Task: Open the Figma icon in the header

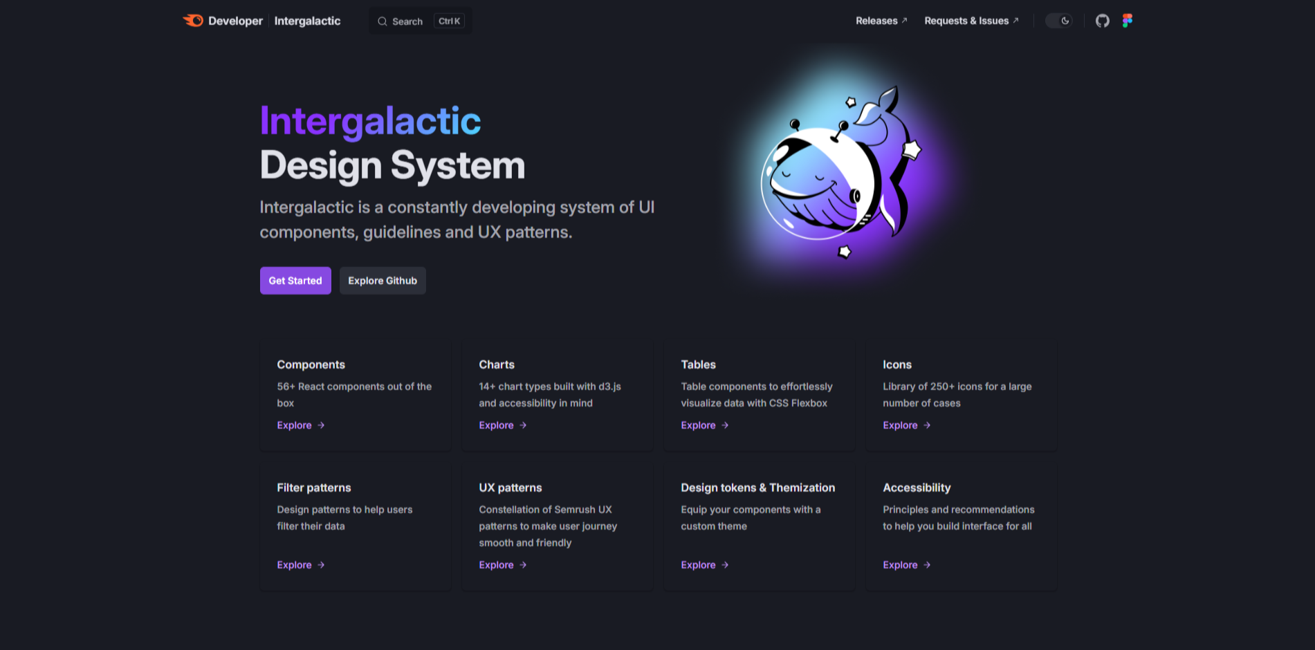Action: 1128,21
